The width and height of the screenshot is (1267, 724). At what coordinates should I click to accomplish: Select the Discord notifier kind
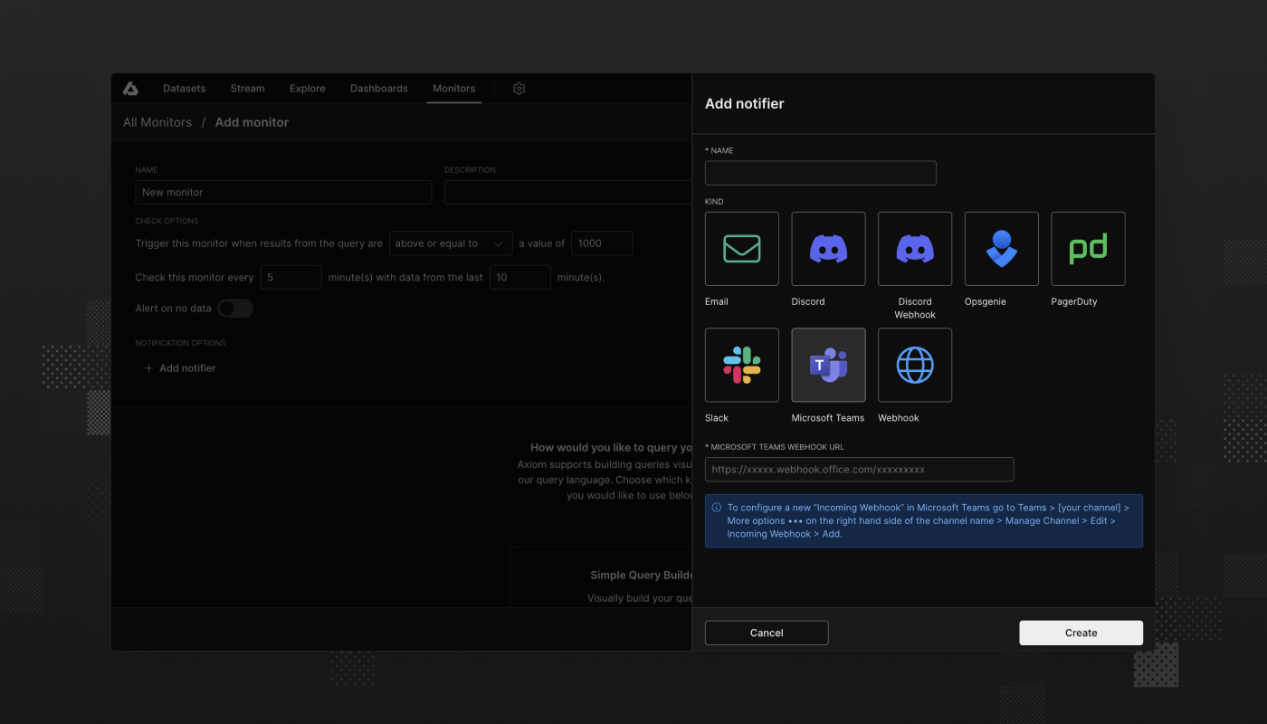[828, 249]
